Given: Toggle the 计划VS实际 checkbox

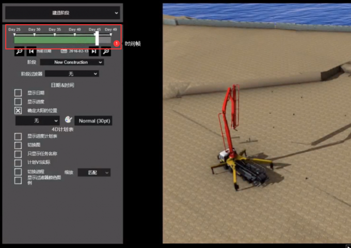Looking at the screenshot, I should tap(18, 163).
